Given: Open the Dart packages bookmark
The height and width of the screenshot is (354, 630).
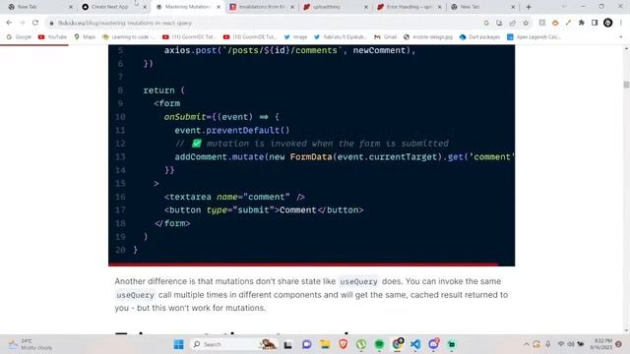Looking at the screenshot, I should 479,37.
